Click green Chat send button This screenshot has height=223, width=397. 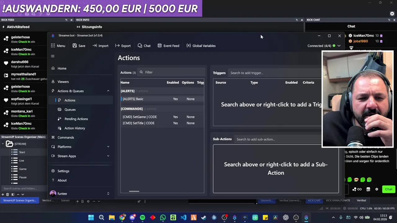pyautogui.click(x=389, y=189)
